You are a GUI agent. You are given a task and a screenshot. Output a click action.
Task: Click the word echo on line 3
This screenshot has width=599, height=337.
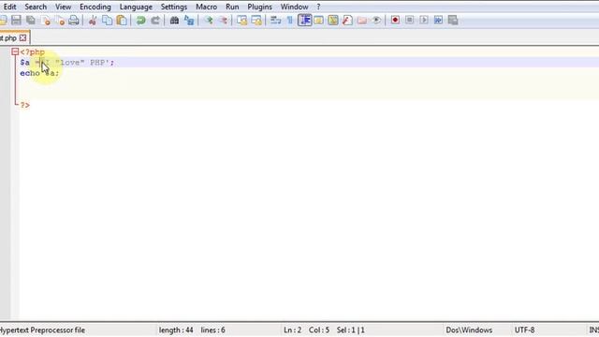[30, 73]
